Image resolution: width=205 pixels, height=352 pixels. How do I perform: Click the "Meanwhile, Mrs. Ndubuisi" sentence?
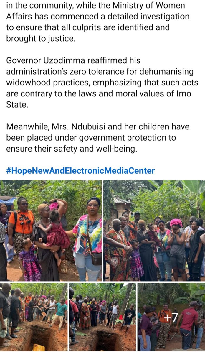pyautogui.click(x=98, y=138)
